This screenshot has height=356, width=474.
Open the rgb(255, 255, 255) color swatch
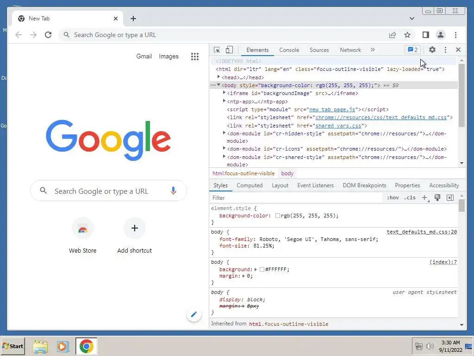coord(278,216)
